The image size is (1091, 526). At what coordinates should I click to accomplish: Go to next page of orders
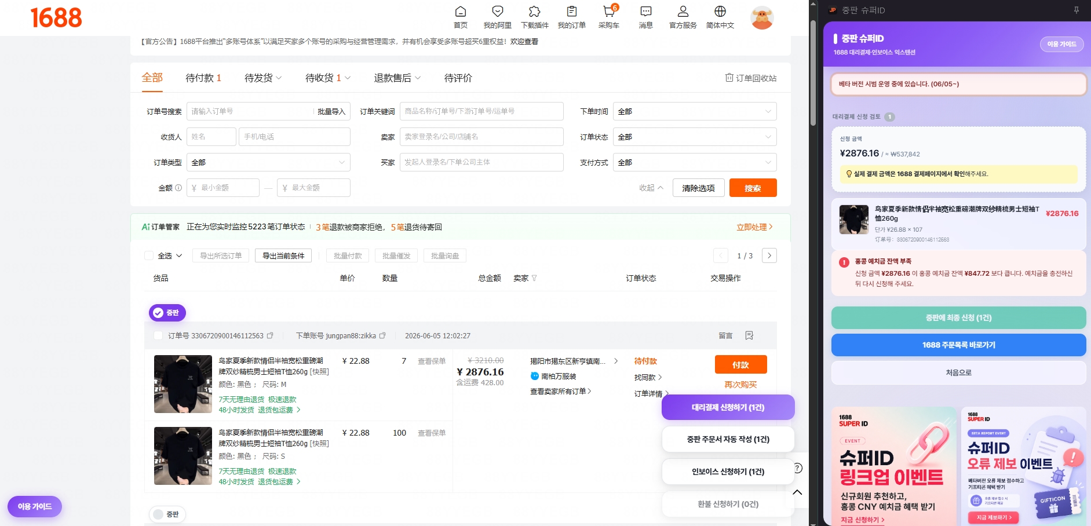click(769, 255)
